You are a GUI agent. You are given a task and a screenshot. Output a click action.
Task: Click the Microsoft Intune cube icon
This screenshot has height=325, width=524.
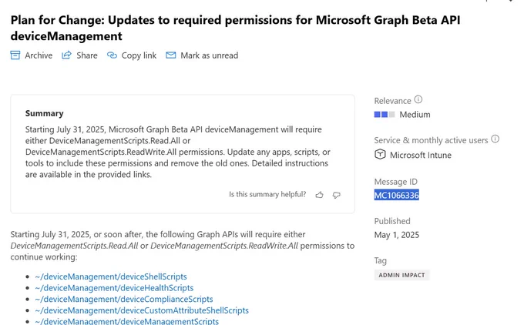pos(380,155)
